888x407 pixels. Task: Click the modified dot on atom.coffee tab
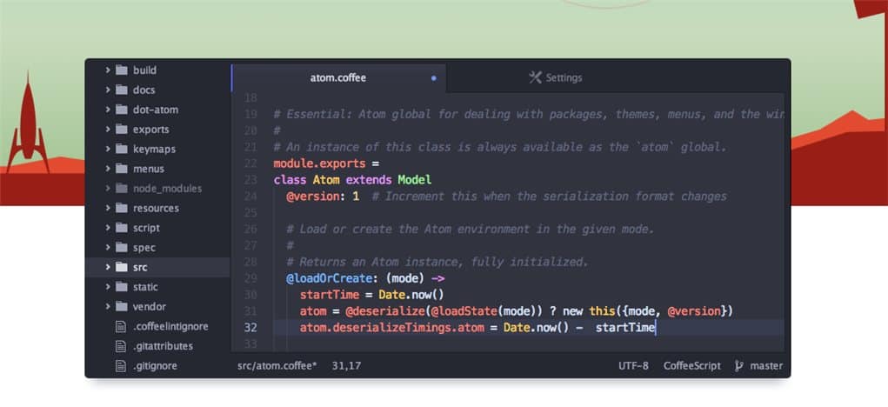(x=434, y=78)
